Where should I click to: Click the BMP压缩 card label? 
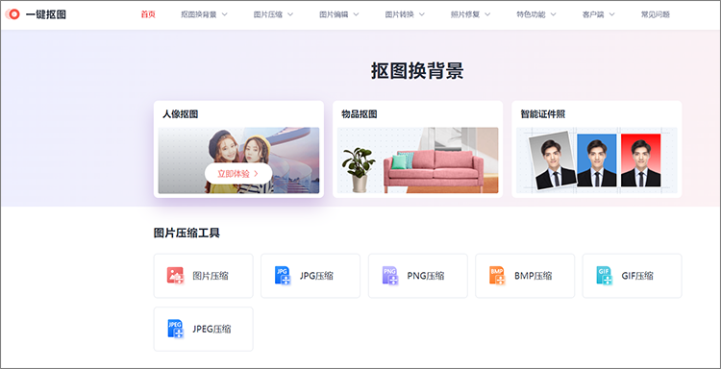(x=533, y=276)
